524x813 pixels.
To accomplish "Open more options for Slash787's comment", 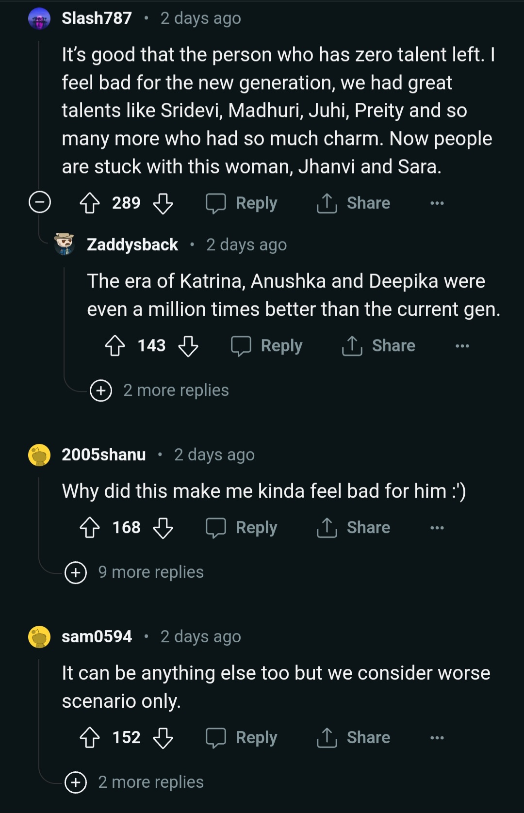I will [437, 203].
